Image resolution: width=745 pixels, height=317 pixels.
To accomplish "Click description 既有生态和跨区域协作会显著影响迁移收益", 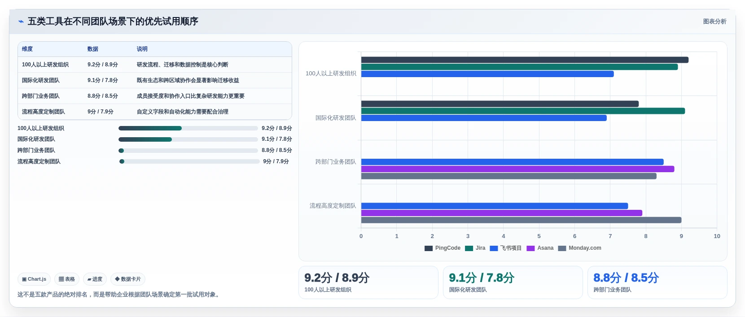I will tap(188, 80).
